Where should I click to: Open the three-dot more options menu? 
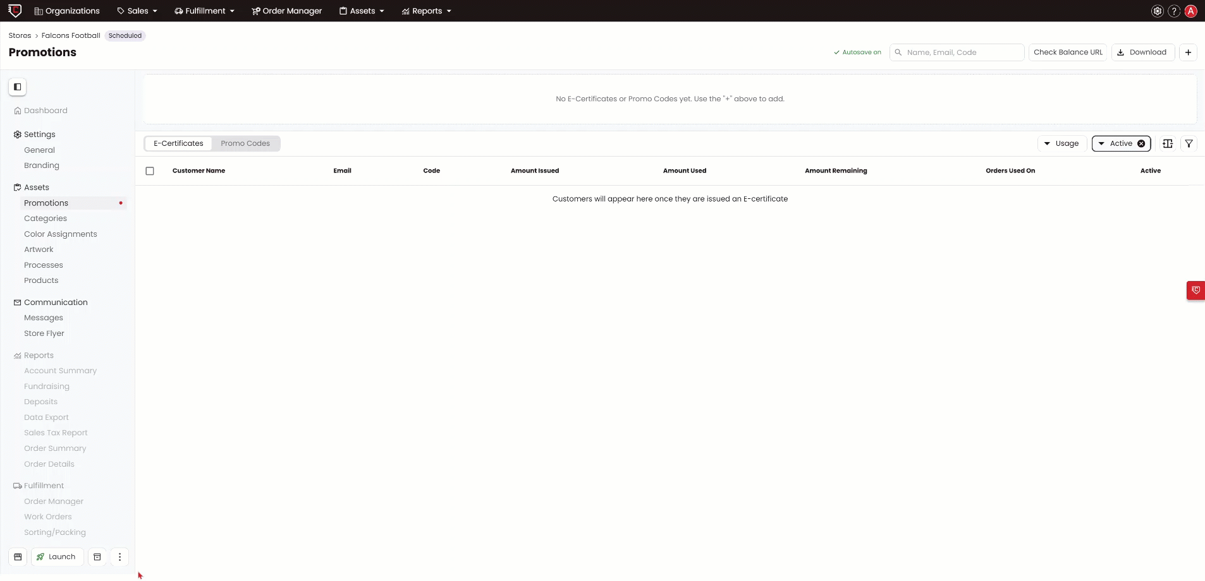click(119, 557)
